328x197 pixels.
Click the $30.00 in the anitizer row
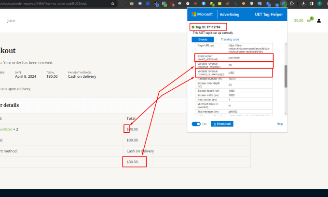(132, 129)
